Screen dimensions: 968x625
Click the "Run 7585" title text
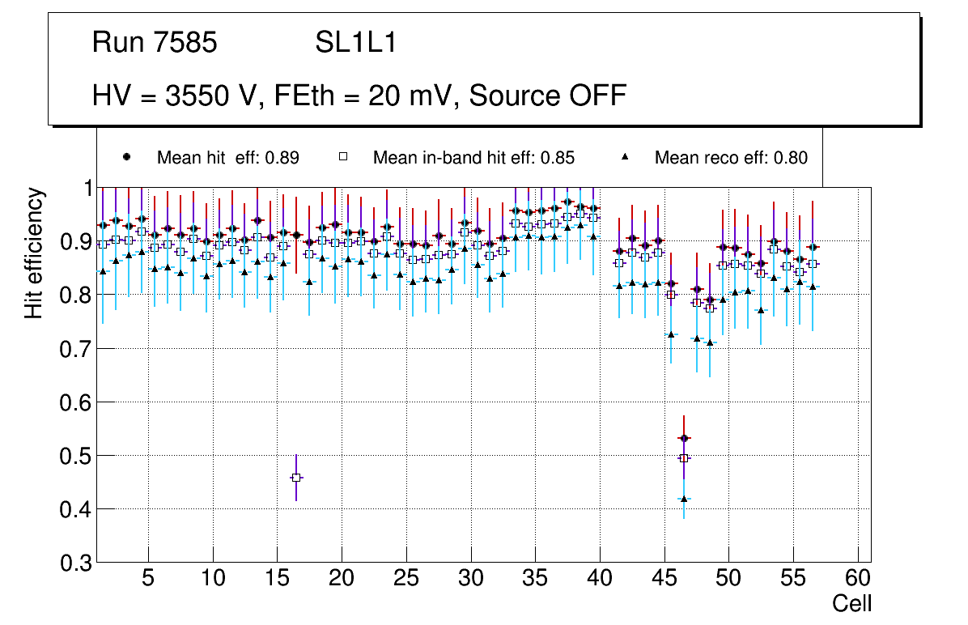tap(155, 44)
